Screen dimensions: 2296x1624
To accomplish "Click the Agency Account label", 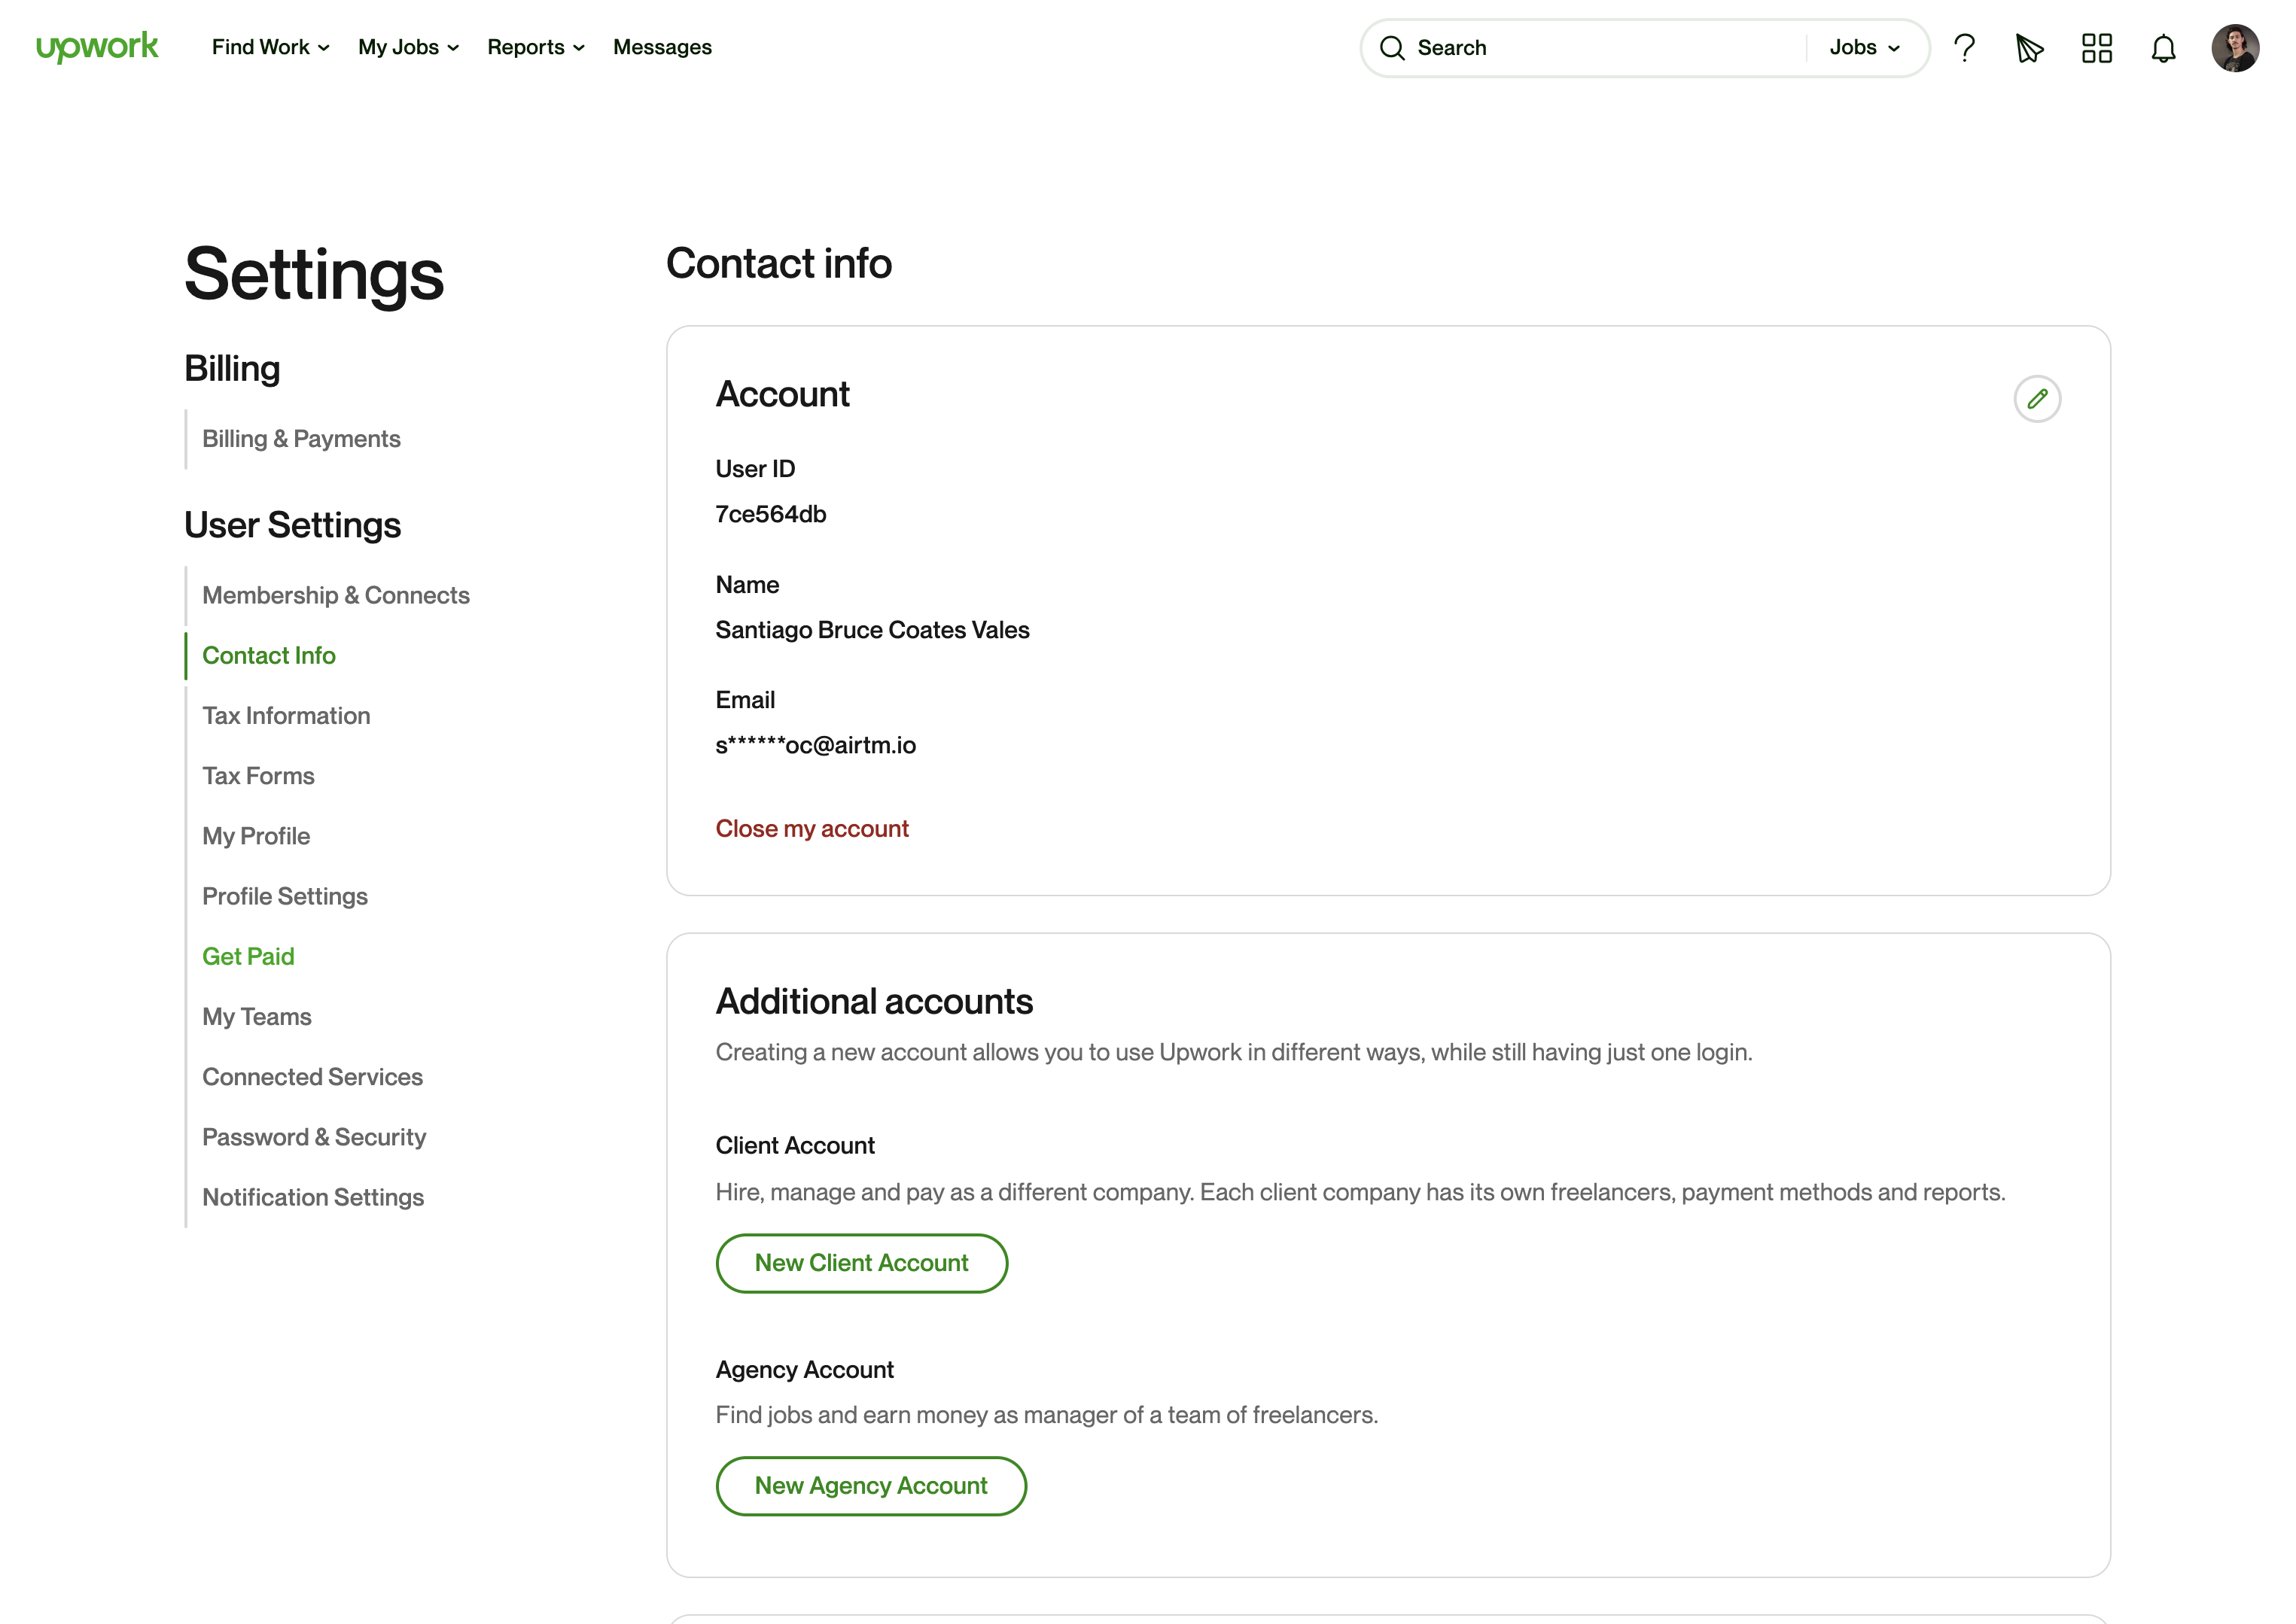I will [x=804, y=1370].
